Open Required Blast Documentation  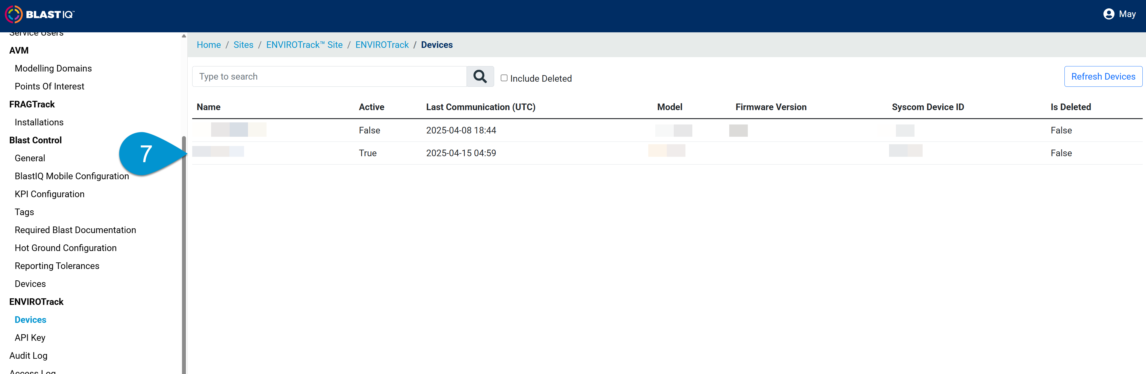[75, 230]
